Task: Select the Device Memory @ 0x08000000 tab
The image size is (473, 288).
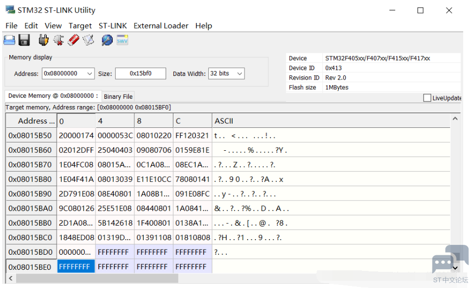Action: [53, 96]
